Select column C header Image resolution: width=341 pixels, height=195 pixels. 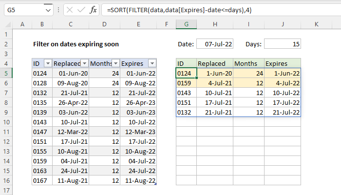pyautogui.click(x=71, y=24)
